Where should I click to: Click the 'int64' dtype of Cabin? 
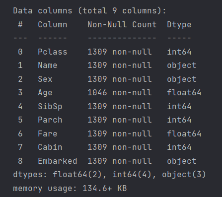tap(179, 147)
